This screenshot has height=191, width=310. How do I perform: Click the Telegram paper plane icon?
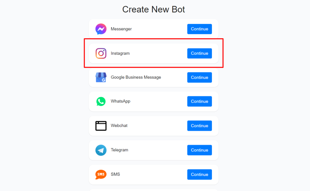[x=101, y=150]
